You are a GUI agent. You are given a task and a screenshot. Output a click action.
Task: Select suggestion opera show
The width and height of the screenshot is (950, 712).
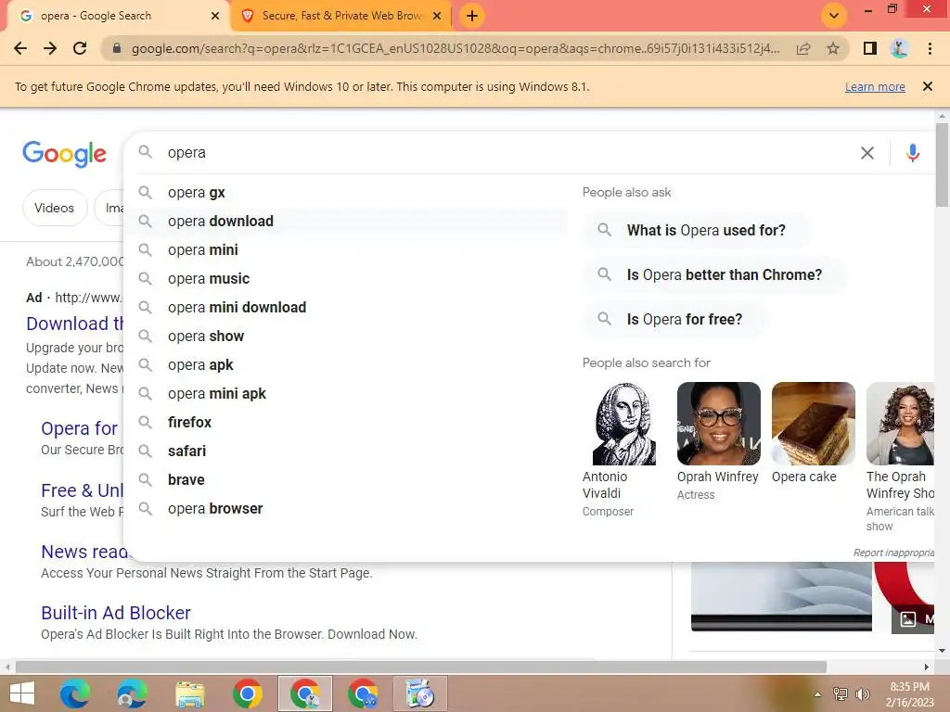[x=345, y=336]
